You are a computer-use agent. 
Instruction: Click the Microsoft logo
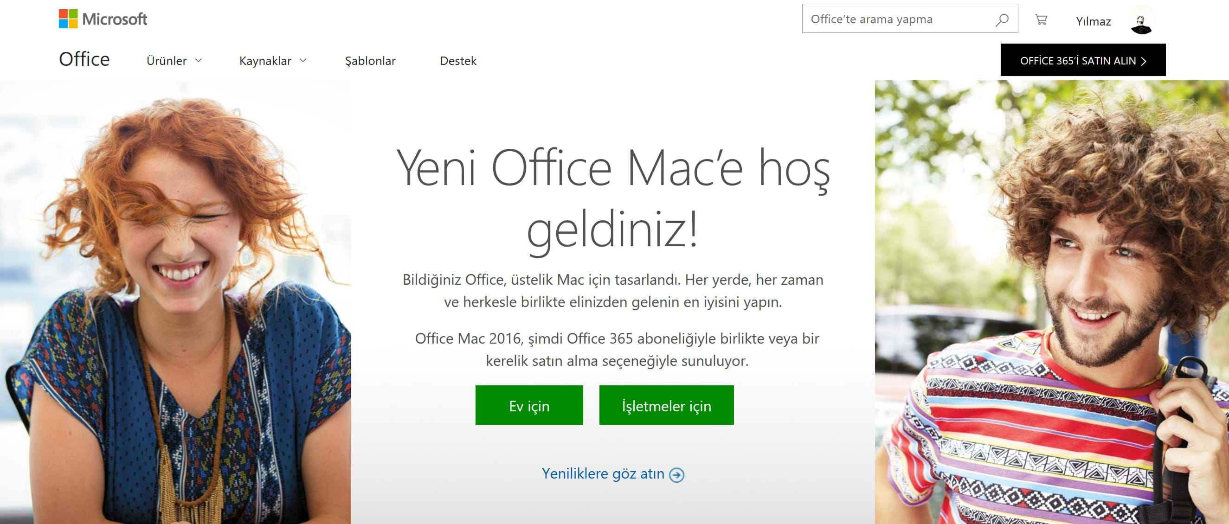click(103, 19)
